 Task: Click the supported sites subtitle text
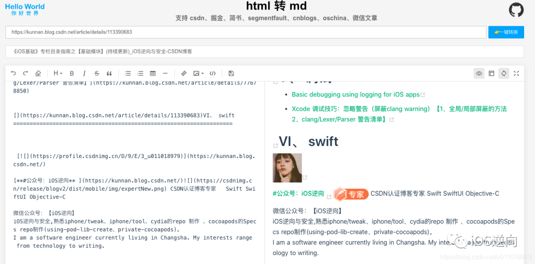pyautogui.click(x=276, y=18)
